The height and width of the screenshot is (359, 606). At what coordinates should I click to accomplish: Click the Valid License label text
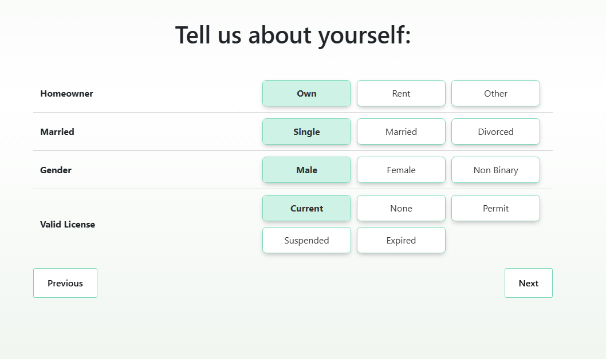pos(68,224)
